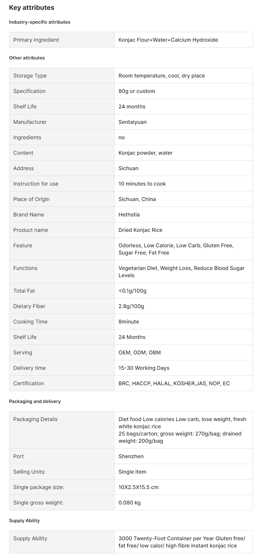
Task: Select the Brand Name value Hethstia
Action: point(129,214)
